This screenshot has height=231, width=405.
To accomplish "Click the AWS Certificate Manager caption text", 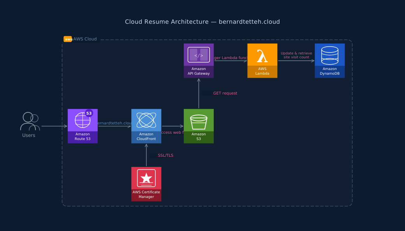I will click(x=146, y=194).
